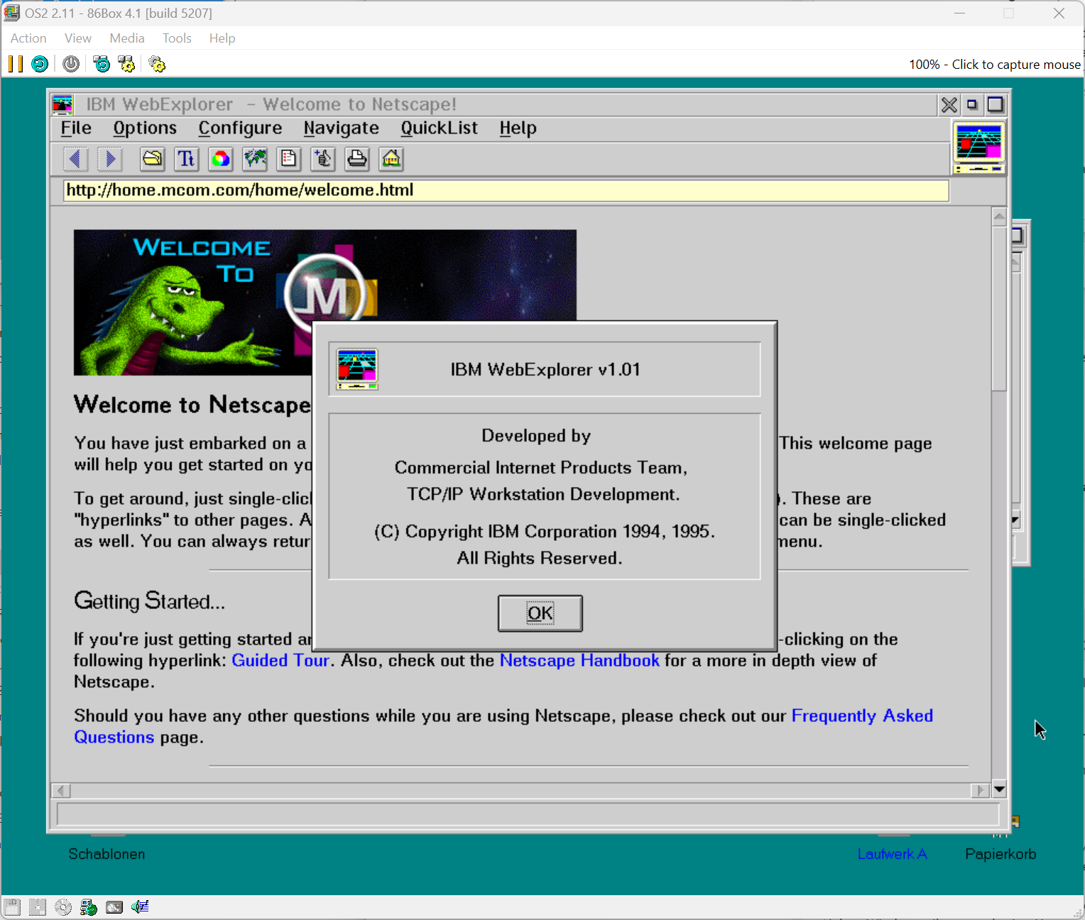Open the Configure menu
Screen dimensions: 1085x920
(240, 128)
